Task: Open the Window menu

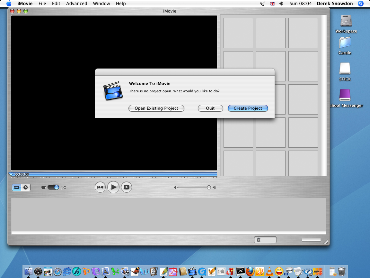Action: tap(101, 4)
